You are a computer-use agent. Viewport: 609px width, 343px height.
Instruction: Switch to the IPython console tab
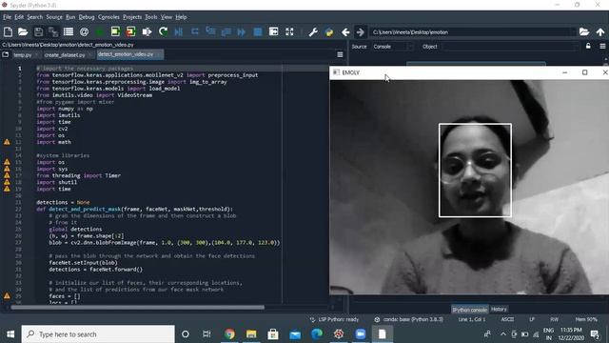point(469,310)
